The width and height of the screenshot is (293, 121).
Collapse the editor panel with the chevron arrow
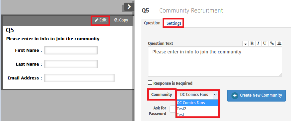129,7
